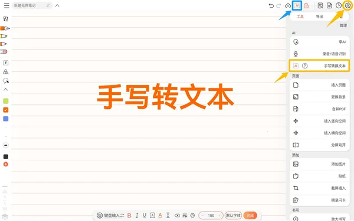This screenshot has width=354, height=221.
Task: Select the AI handwriting recognition icon in top bar
Action: [x=297, y=6]
